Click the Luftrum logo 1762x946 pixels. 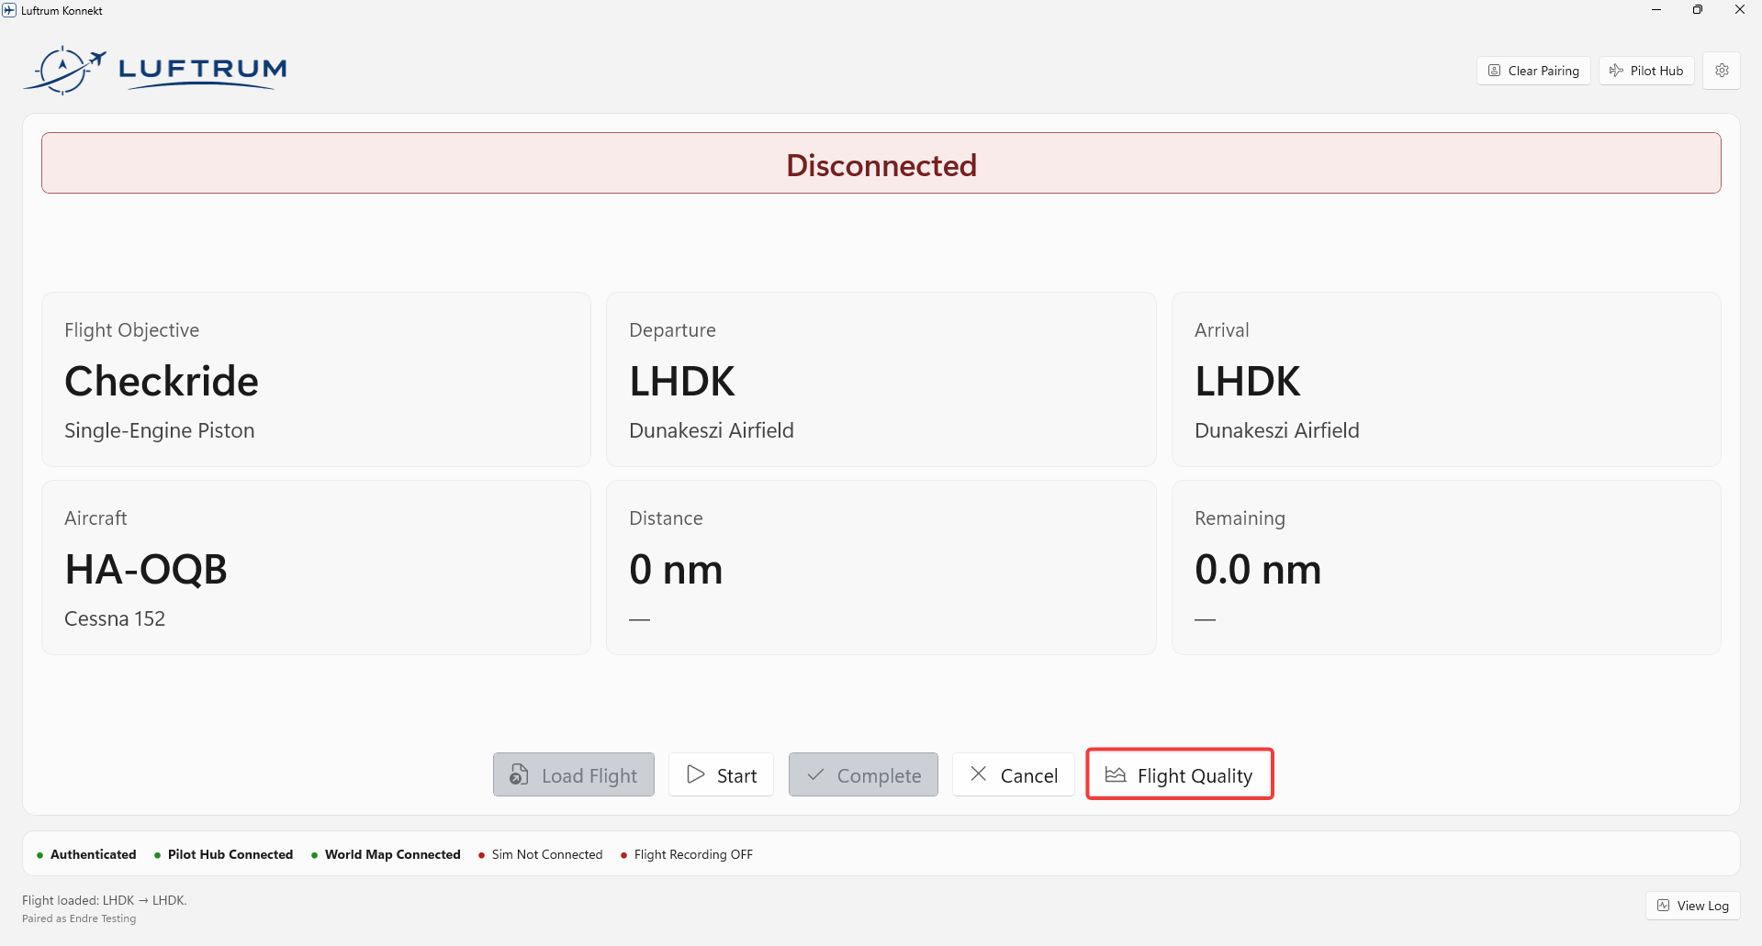pyautogui.click(x=155, y=70)
